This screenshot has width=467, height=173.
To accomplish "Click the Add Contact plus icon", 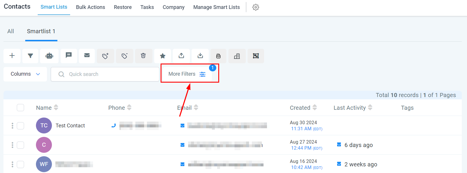I will pos(12,56).
